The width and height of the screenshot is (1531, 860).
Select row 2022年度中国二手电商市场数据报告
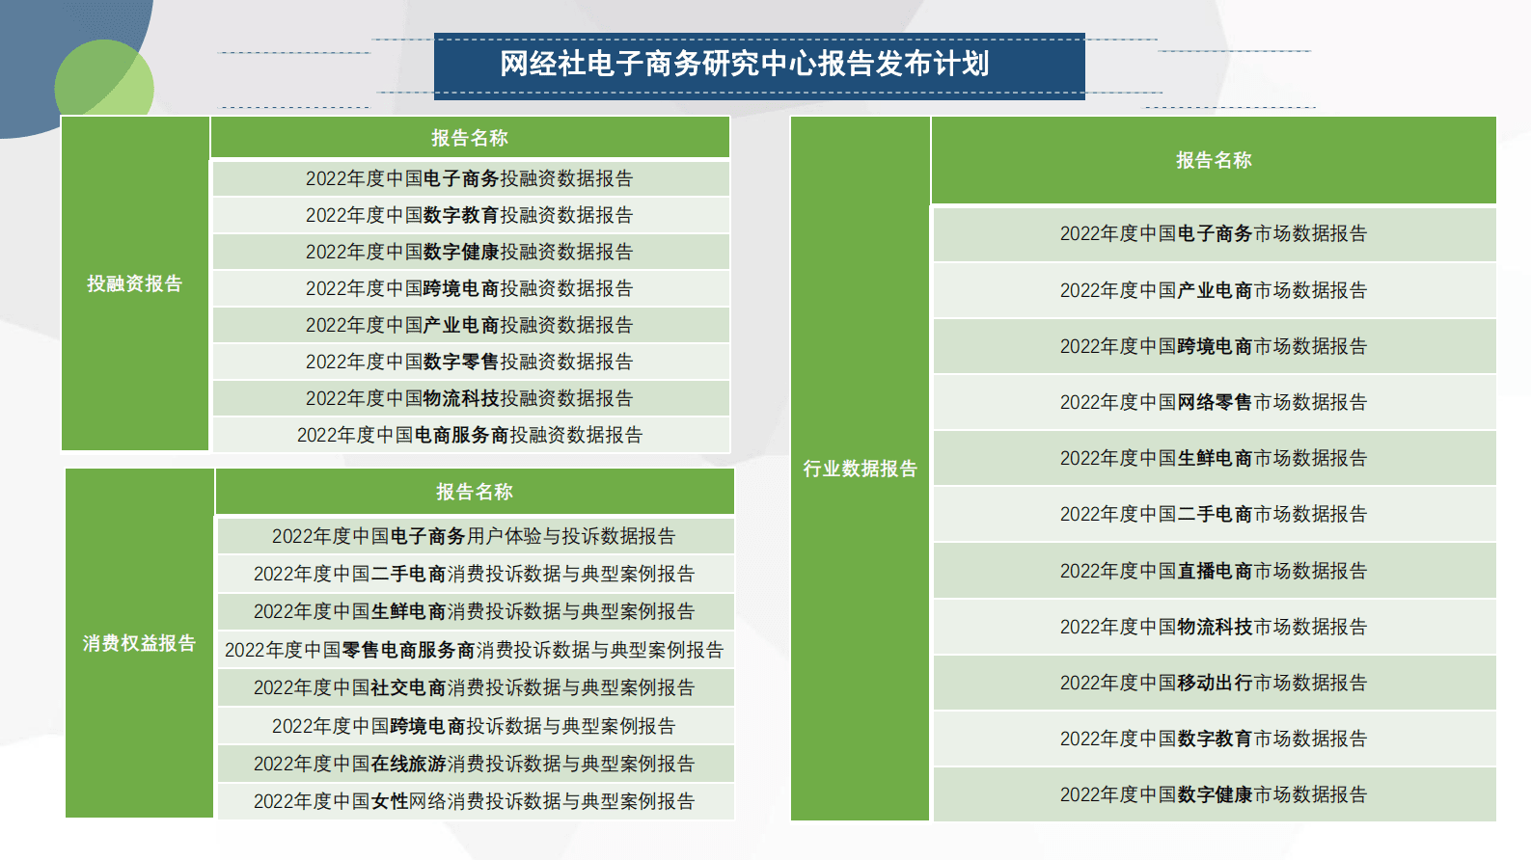tap(1214, 514)
